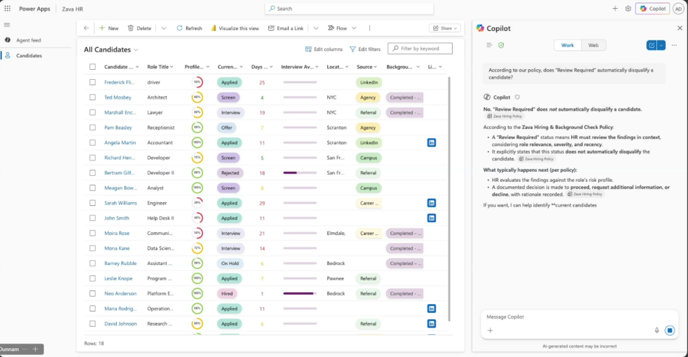The image size is (688, 357).
Task: Open the settings gear icon
Action: point(628,9)
